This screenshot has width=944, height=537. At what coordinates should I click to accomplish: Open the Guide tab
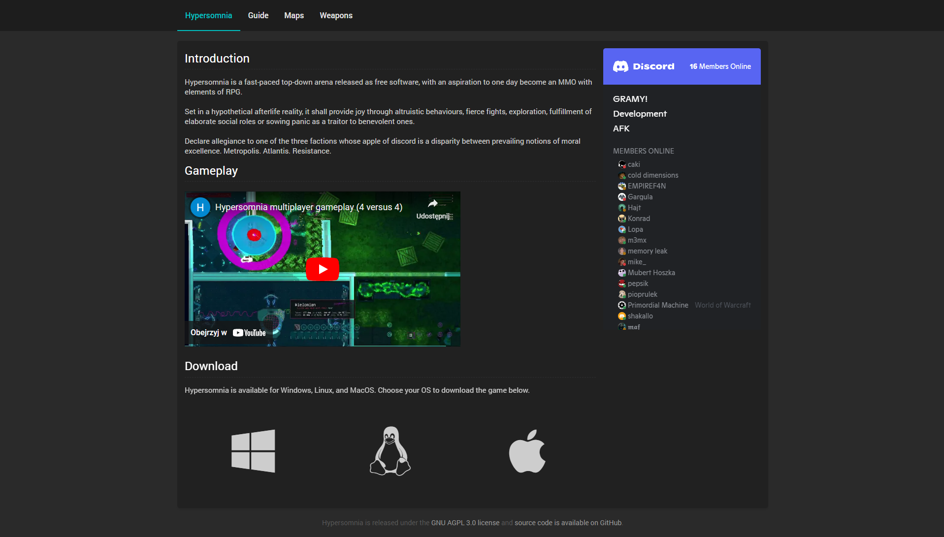[x=258, y=15]
